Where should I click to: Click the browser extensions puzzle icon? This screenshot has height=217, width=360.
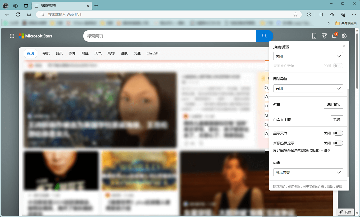(x=309, y=14)
